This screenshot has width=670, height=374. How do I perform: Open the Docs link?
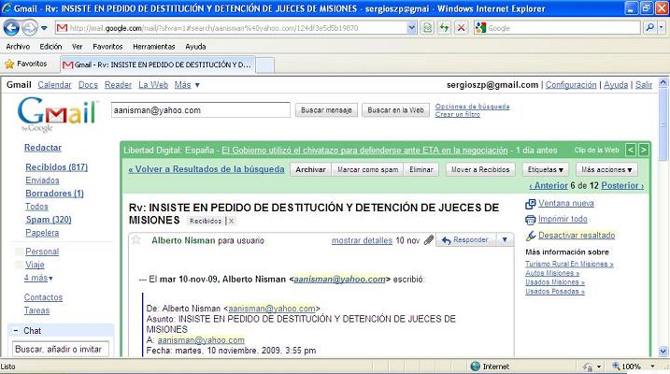tap(88, 85)
